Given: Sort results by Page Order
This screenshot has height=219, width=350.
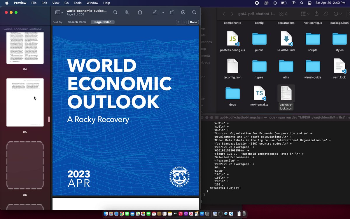Looking at the screenshot, I should click(103, 22).
